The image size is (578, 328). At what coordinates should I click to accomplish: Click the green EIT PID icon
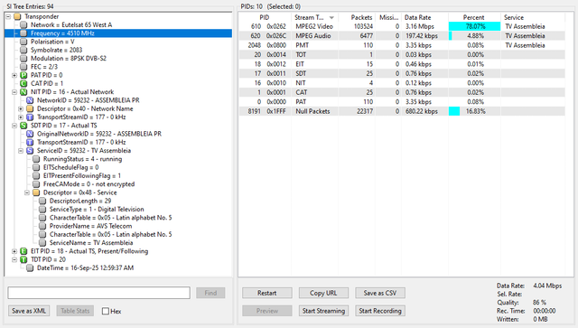click(23, 251)
